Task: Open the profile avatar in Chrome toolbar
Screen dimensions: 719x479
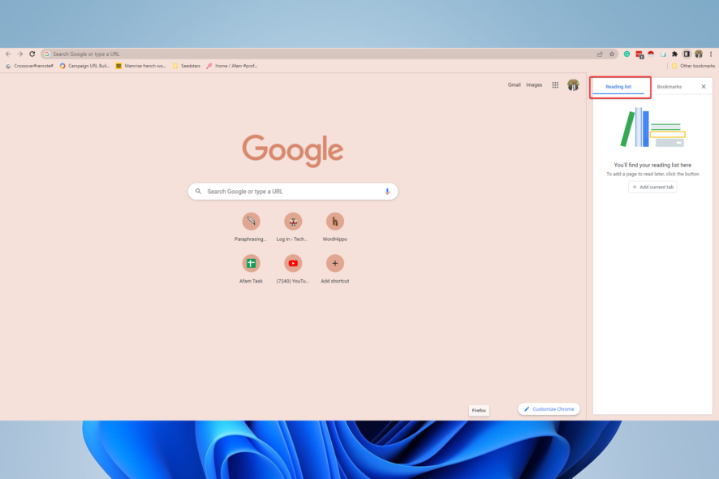Action: click(699, 54)
